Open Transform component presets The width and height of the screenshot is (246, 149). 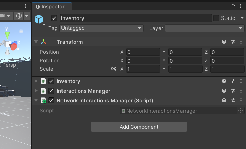233,42
